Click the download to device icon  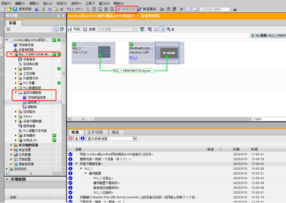click(94, 9)
